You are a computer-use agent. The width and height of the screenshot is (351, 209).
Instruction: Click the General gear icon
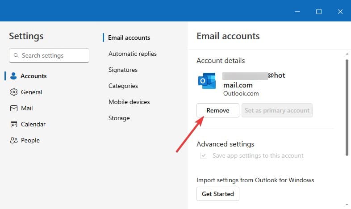14,92
